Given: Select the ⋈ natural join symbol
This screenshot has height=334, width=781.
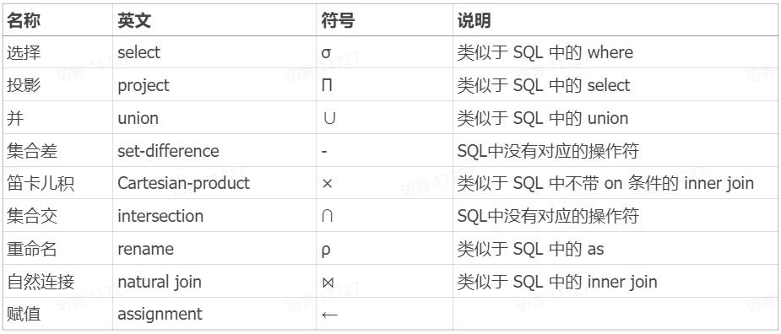Looking at the screenshot, I should pyautogui.click(x=328, y=283).
